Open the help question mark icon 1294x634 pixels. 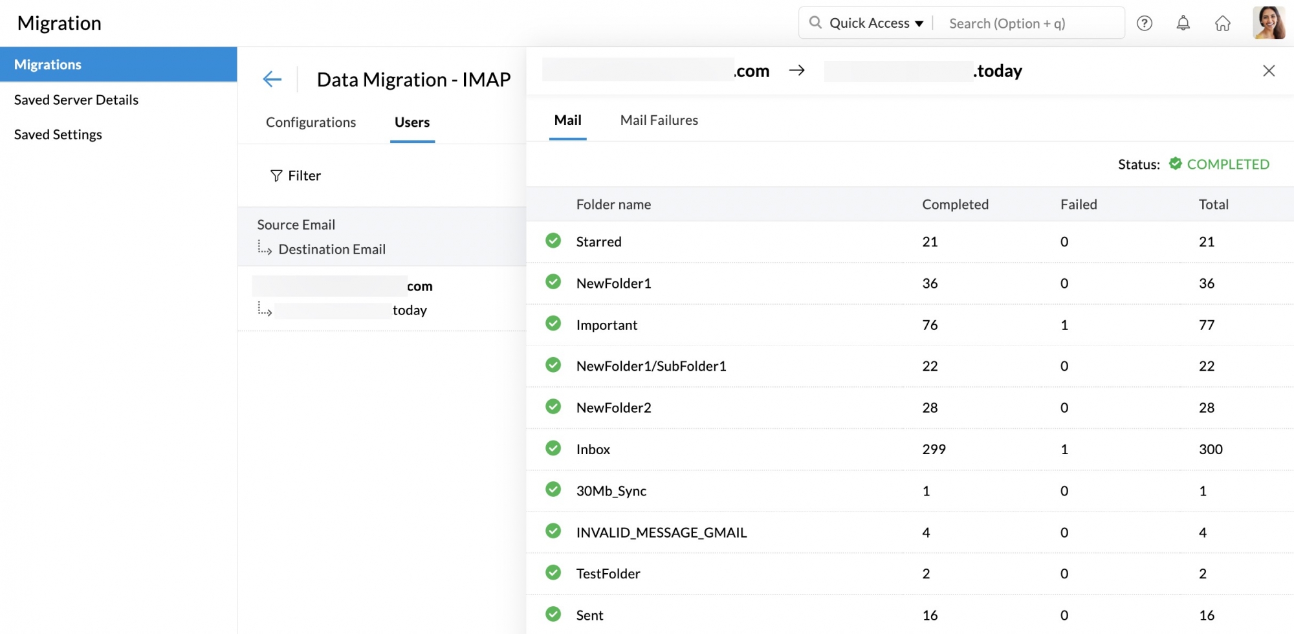[x=1144, y=23]
